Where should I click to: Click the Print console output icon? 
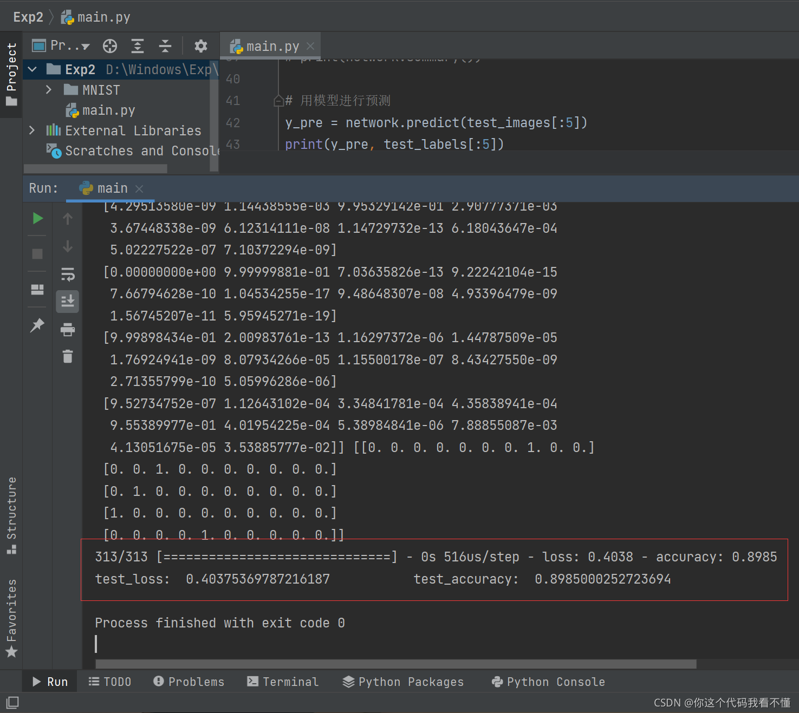(x=68, y=329)
